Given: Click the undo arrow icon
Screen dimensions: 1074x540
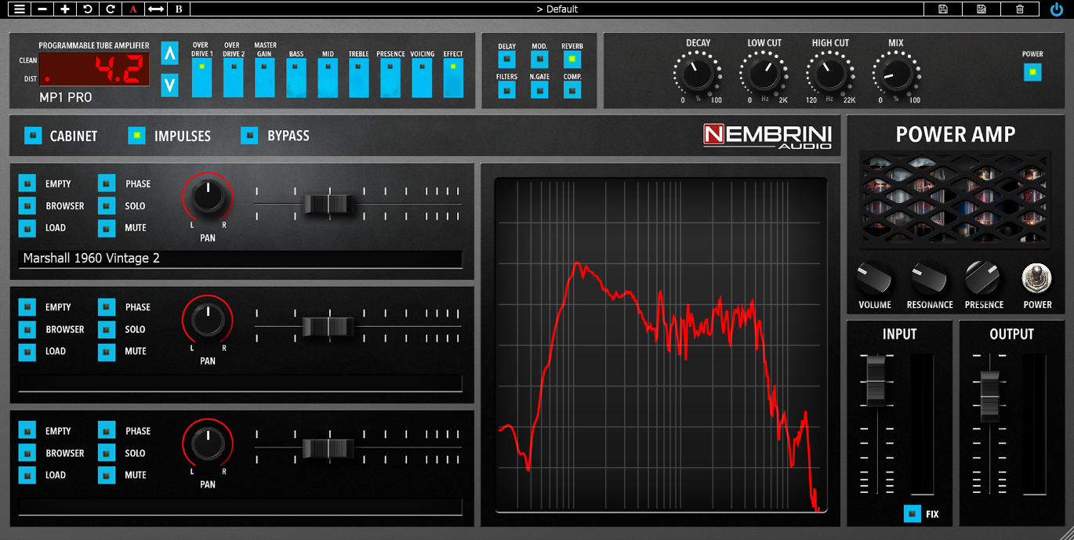Looking at the screenshot, I should pyautogui.click(x=87, y=9).
